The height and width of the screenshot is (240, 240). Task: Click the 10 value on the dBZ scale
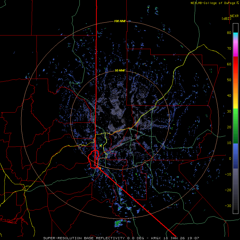pos(229,143)
